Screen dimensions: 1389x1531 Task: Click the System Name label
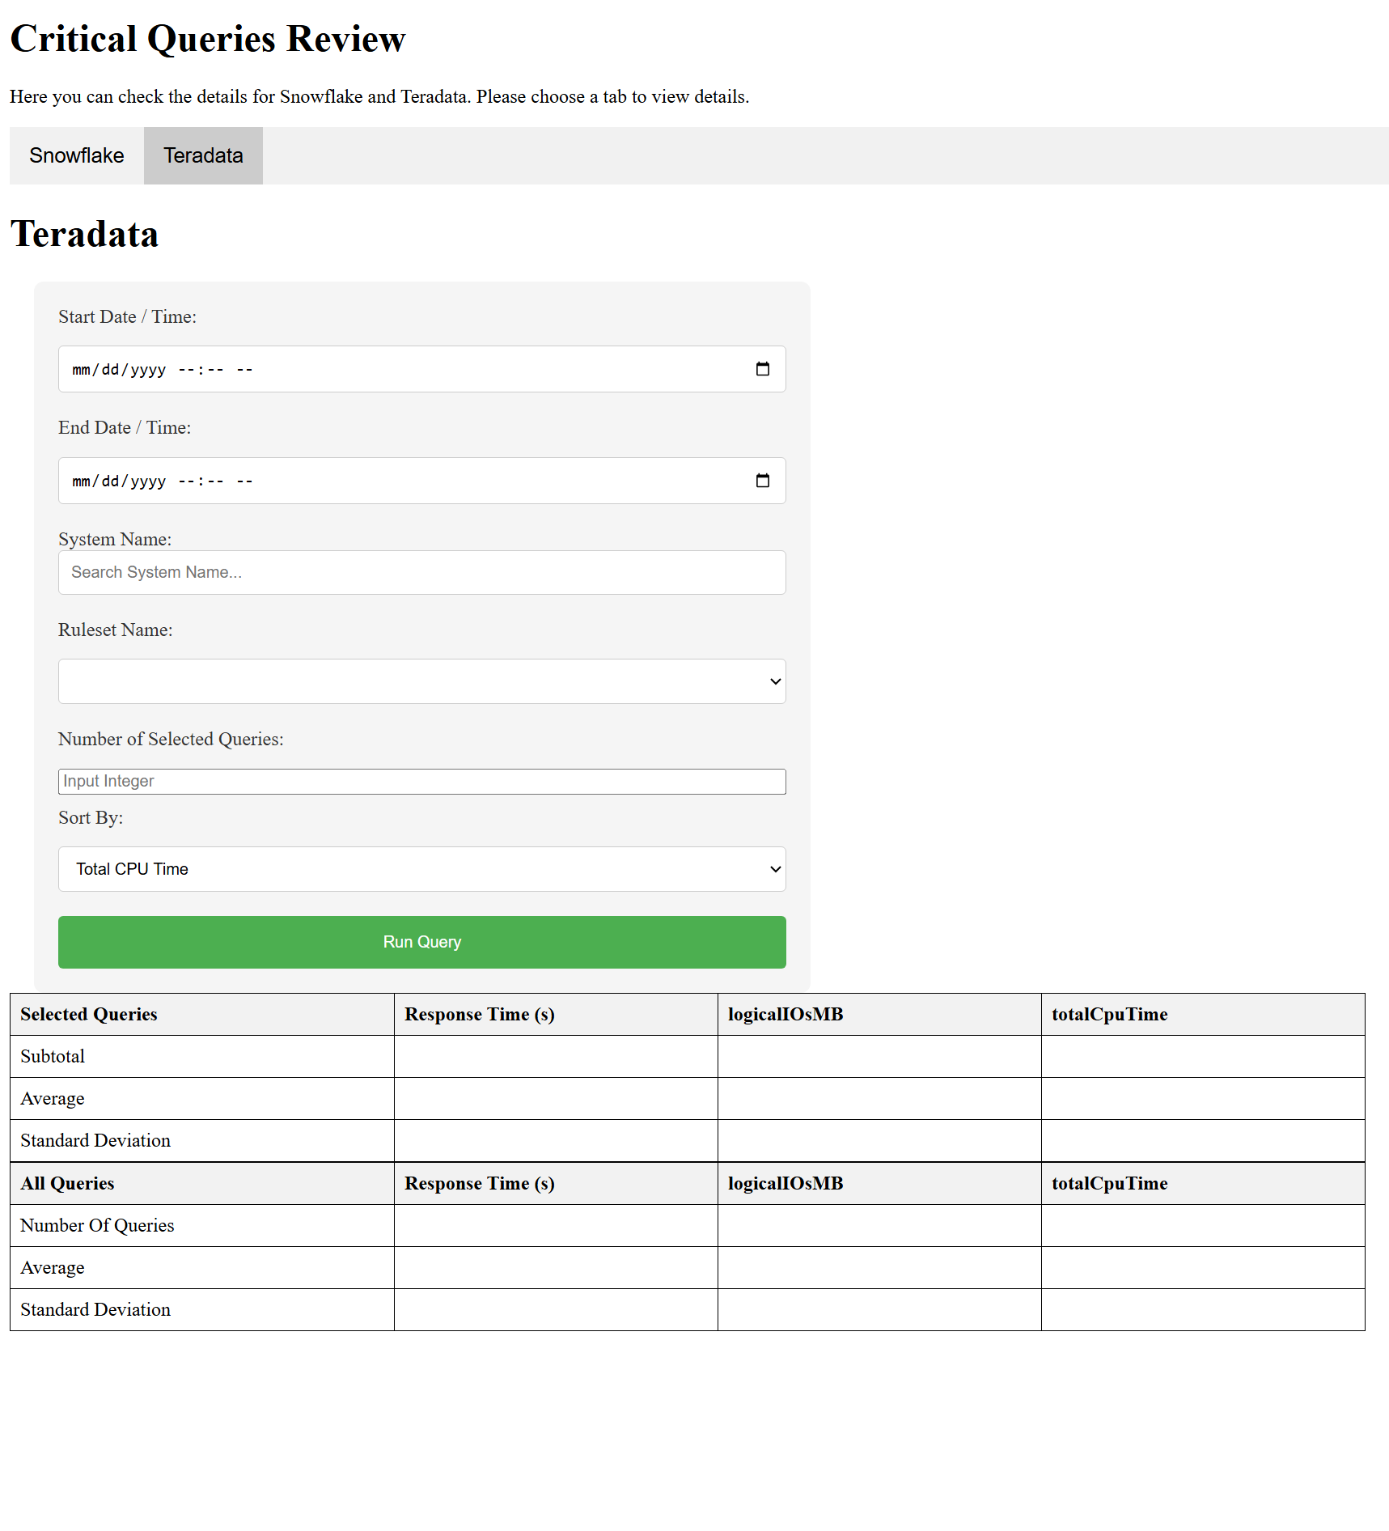coord(115,539)
